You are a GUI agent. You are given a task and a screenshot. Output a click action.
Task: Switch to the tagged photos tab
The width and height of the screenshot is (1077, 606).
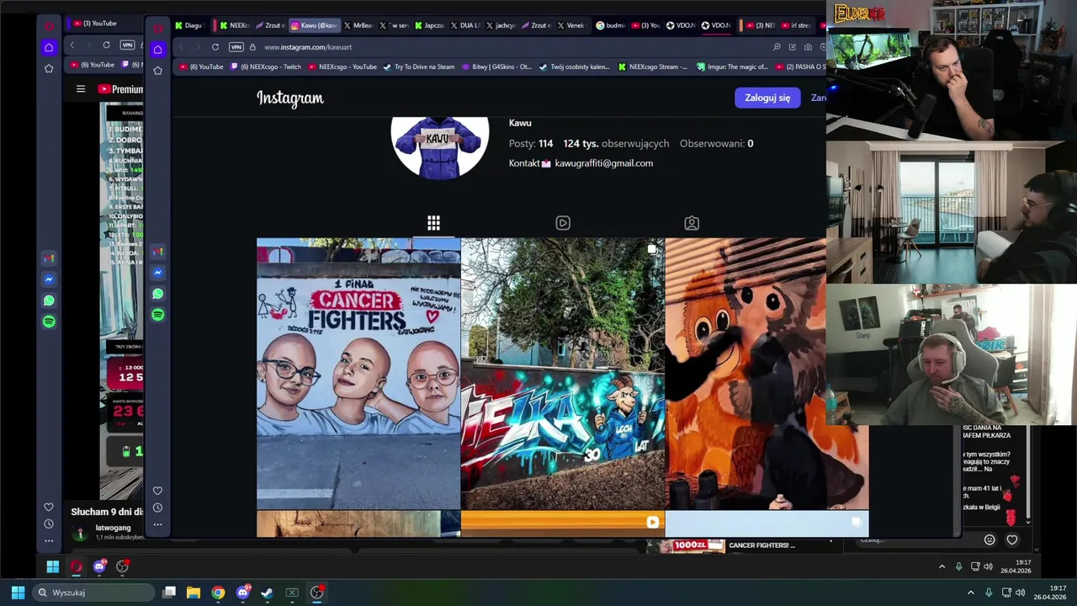692,223
